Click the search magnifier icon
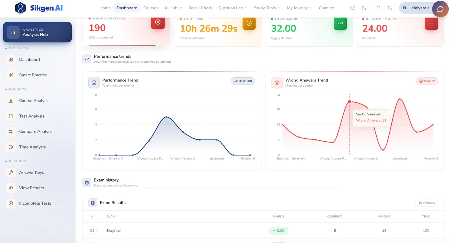Screen dimensions: 449x243 tap(352, 8)
